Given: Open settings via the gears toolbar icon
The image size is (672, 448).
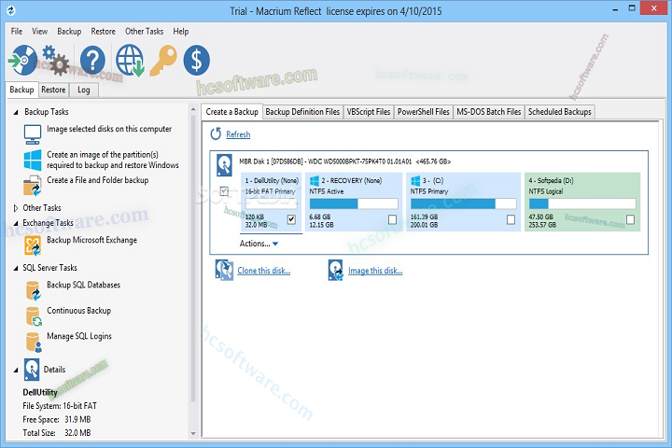Looking at the screenshot, I should 56,61.
